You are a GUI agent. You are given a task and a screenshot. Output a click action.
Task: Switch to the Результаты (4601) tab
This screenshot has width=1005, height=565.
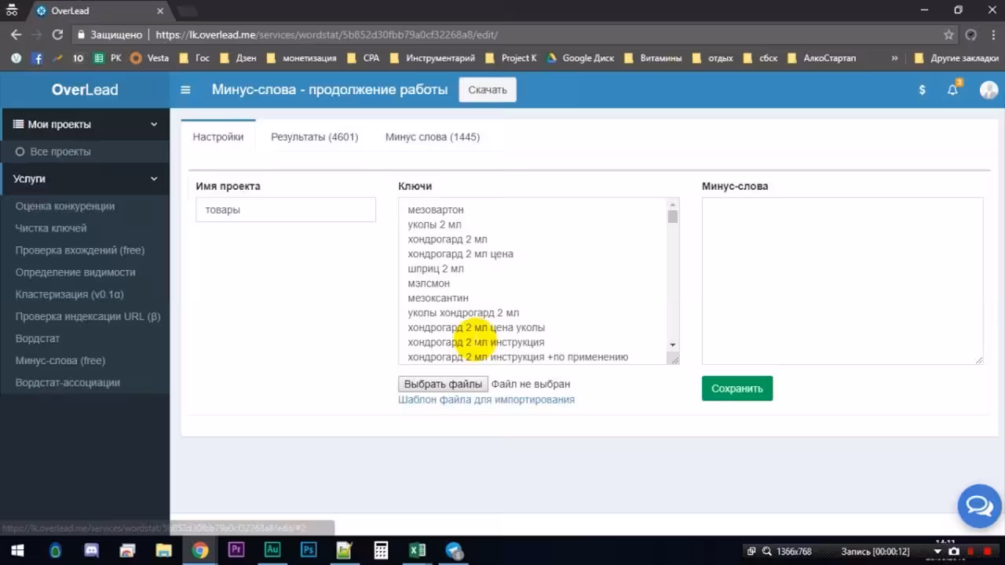pos(314,137)
